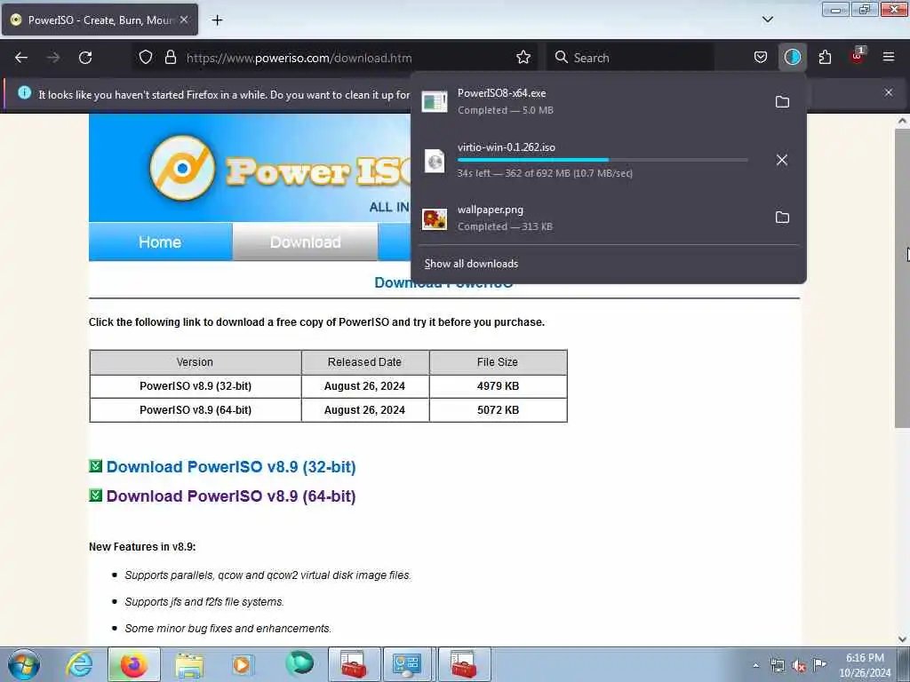Click green arrow icon beside 32-bit download
The width and height of the screenshot is (910, 682).
(96, 465)
